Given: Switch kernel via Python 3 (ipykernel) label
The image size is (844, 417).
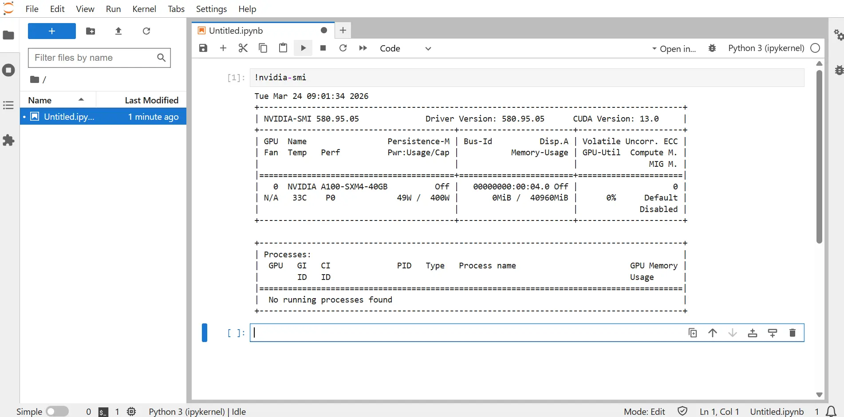Looking at the screenshot, I should point(766,48).
